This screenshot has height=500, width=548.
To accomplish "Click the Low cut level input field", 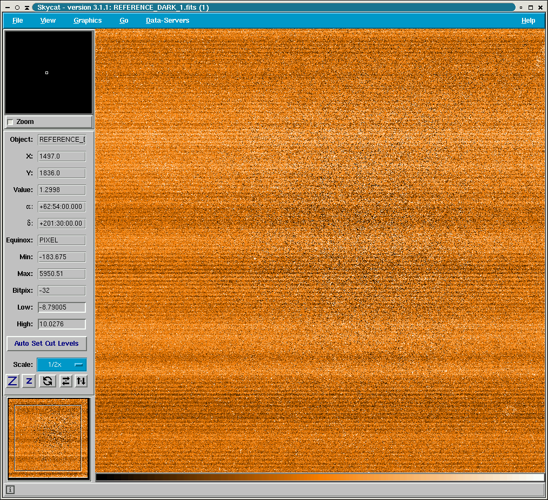I will (x=62, y=307).
